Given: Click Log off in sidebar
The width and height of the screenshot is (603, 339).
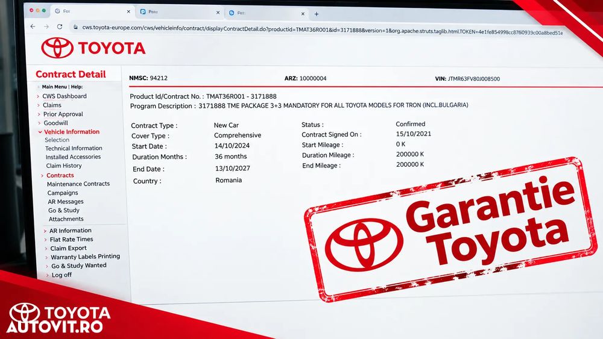Looking at the screenshot, I should click(62, 275).
